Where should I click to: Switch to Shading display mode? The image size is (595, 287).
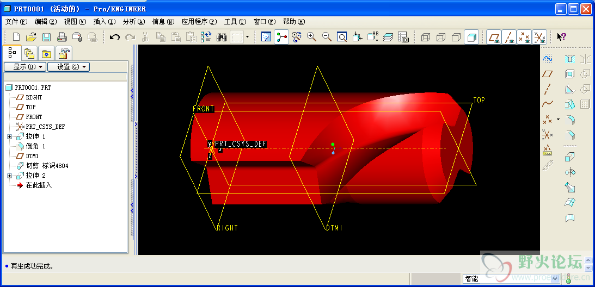(471, 37)
